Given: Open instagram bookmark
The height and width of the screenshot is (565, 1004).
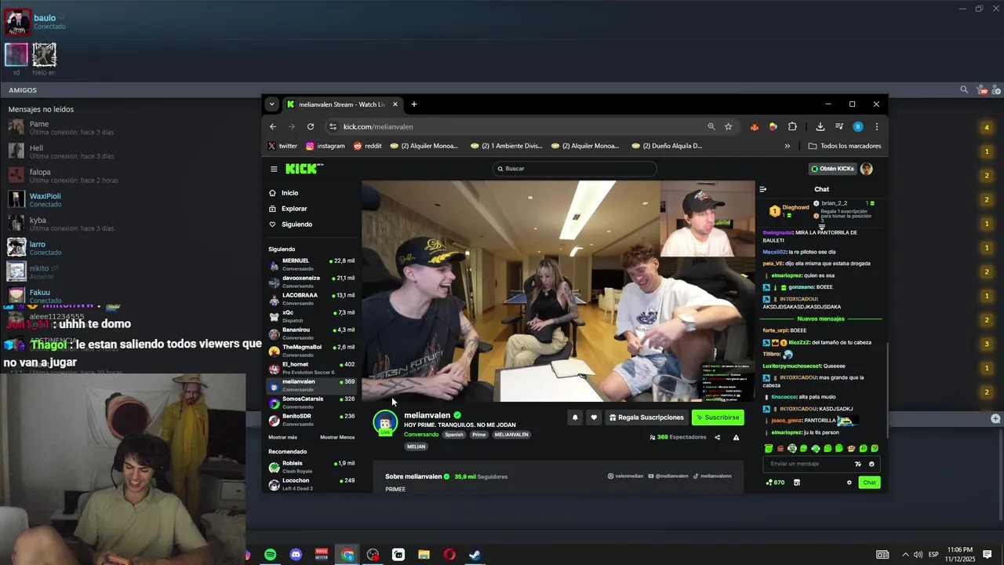Looking at the screenshot, I should [325, 146].
